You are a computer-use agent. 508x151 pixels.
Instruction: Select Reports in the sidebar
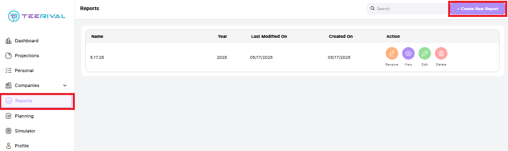point(37,101)
